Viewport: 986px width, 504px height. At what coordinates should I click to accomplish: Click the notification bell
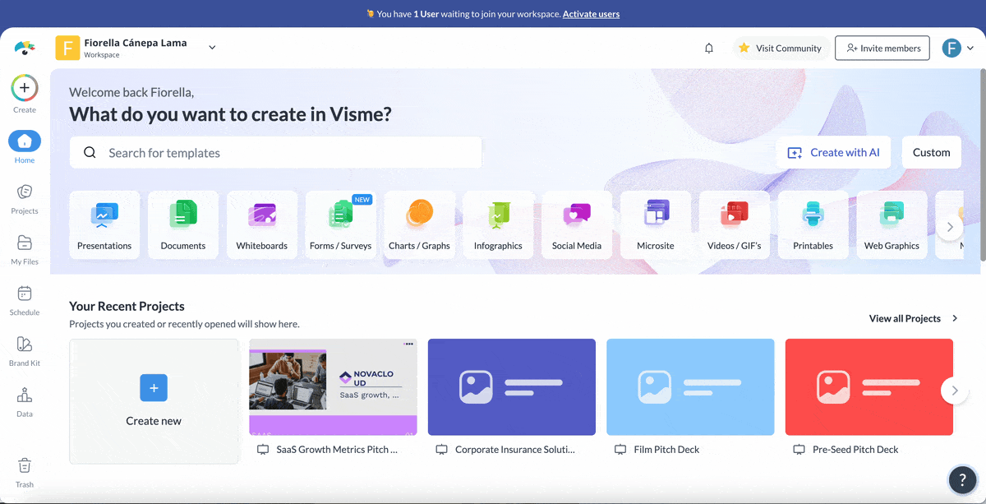click(708, 48)
